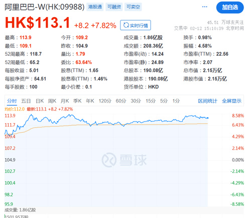Select the 60分 interval tab
The height and width of the screenshot is (218, 251).
point(121,101)
